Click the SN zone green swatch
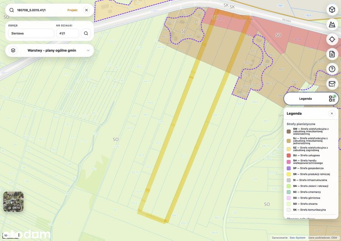Viewport: 341px width, 241px height. pyautogui.click(x=288, y=186)
